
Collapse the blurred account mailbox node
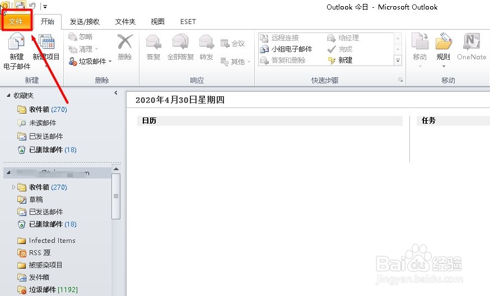(8, 172)
